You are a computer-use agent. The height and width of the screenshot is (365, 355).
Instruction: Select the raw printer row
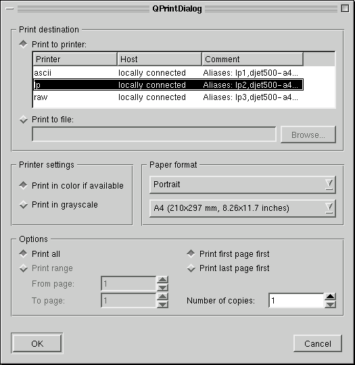tap(168, 97)
